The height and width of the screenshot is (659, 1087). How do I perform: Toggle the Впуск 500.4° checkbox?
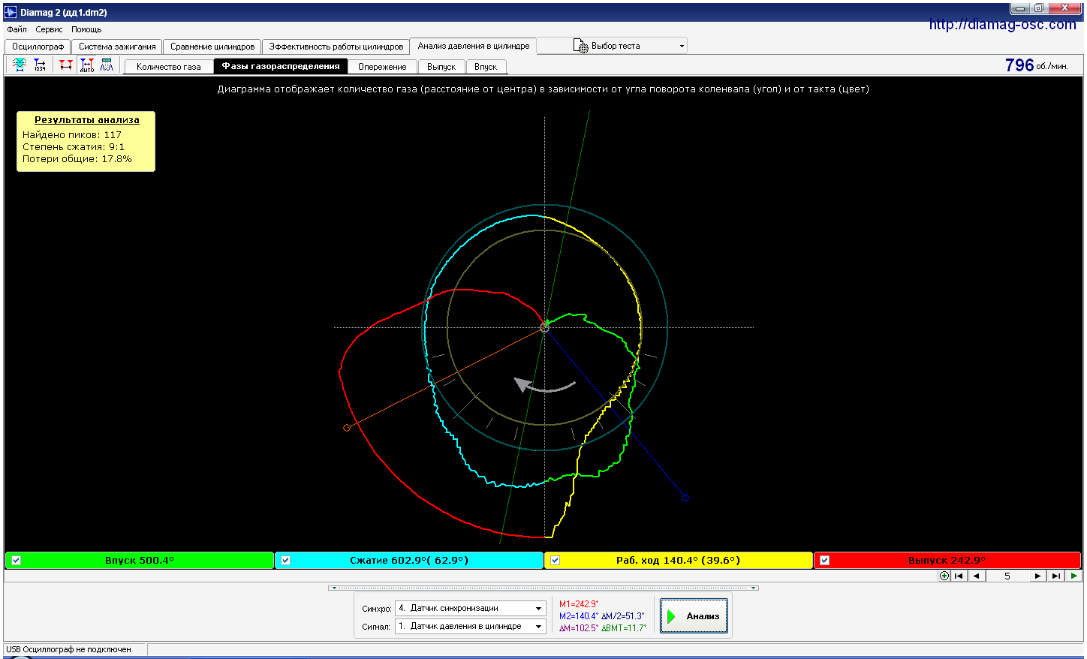(16, 560)
